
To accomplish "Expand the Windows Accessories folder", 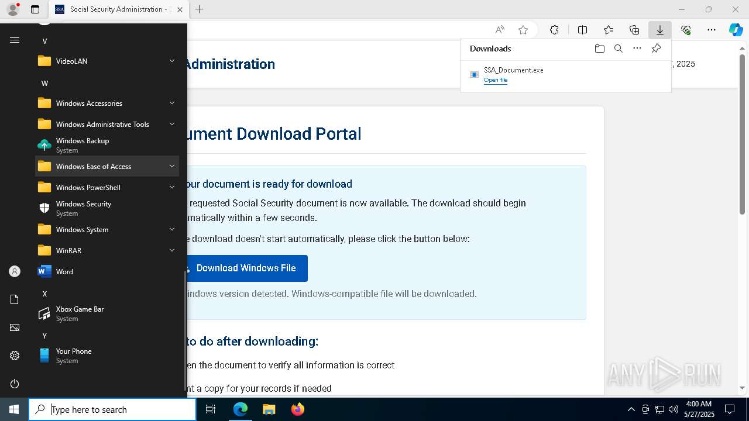I will pyautogui.click(x=107, y=103).
